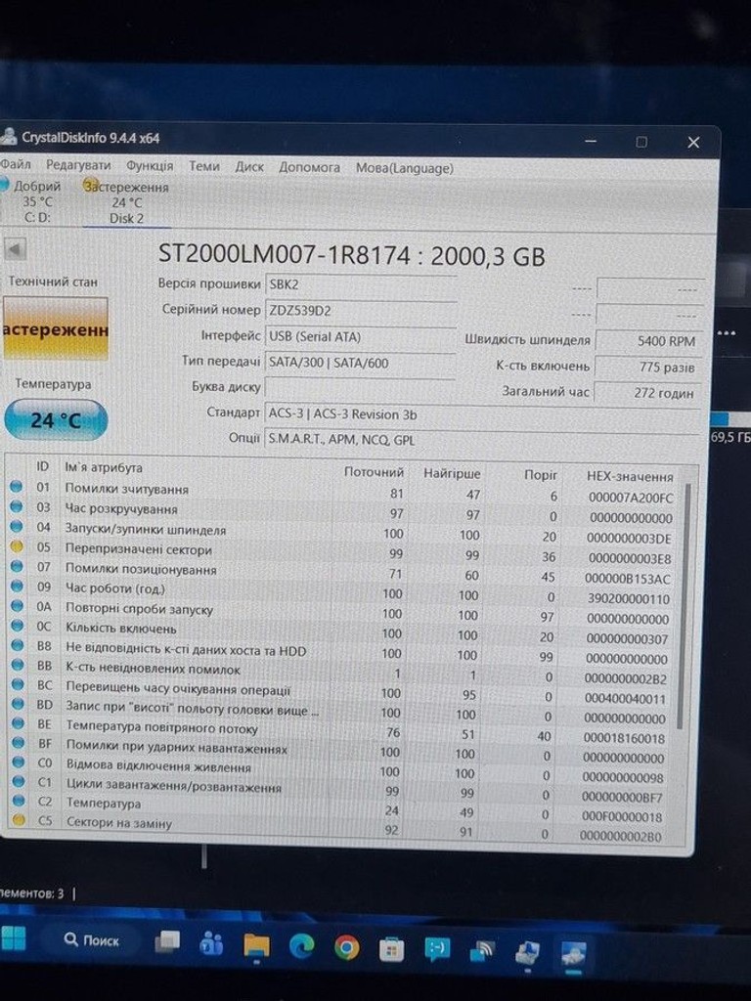751x1001 pixels.
Task: Select the Цикли завантаження/розвантаження attribute name
Action: [x=174, y=786]
